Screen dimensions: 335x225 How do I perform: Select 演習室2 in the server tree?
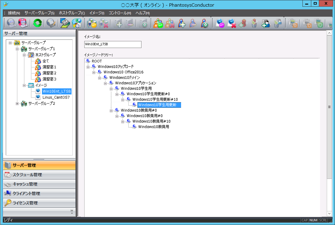(49, 73)
